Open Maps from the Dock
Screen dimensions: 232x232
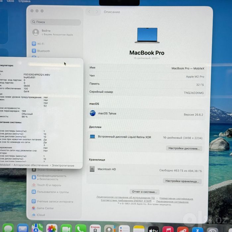tap(37, 228)
